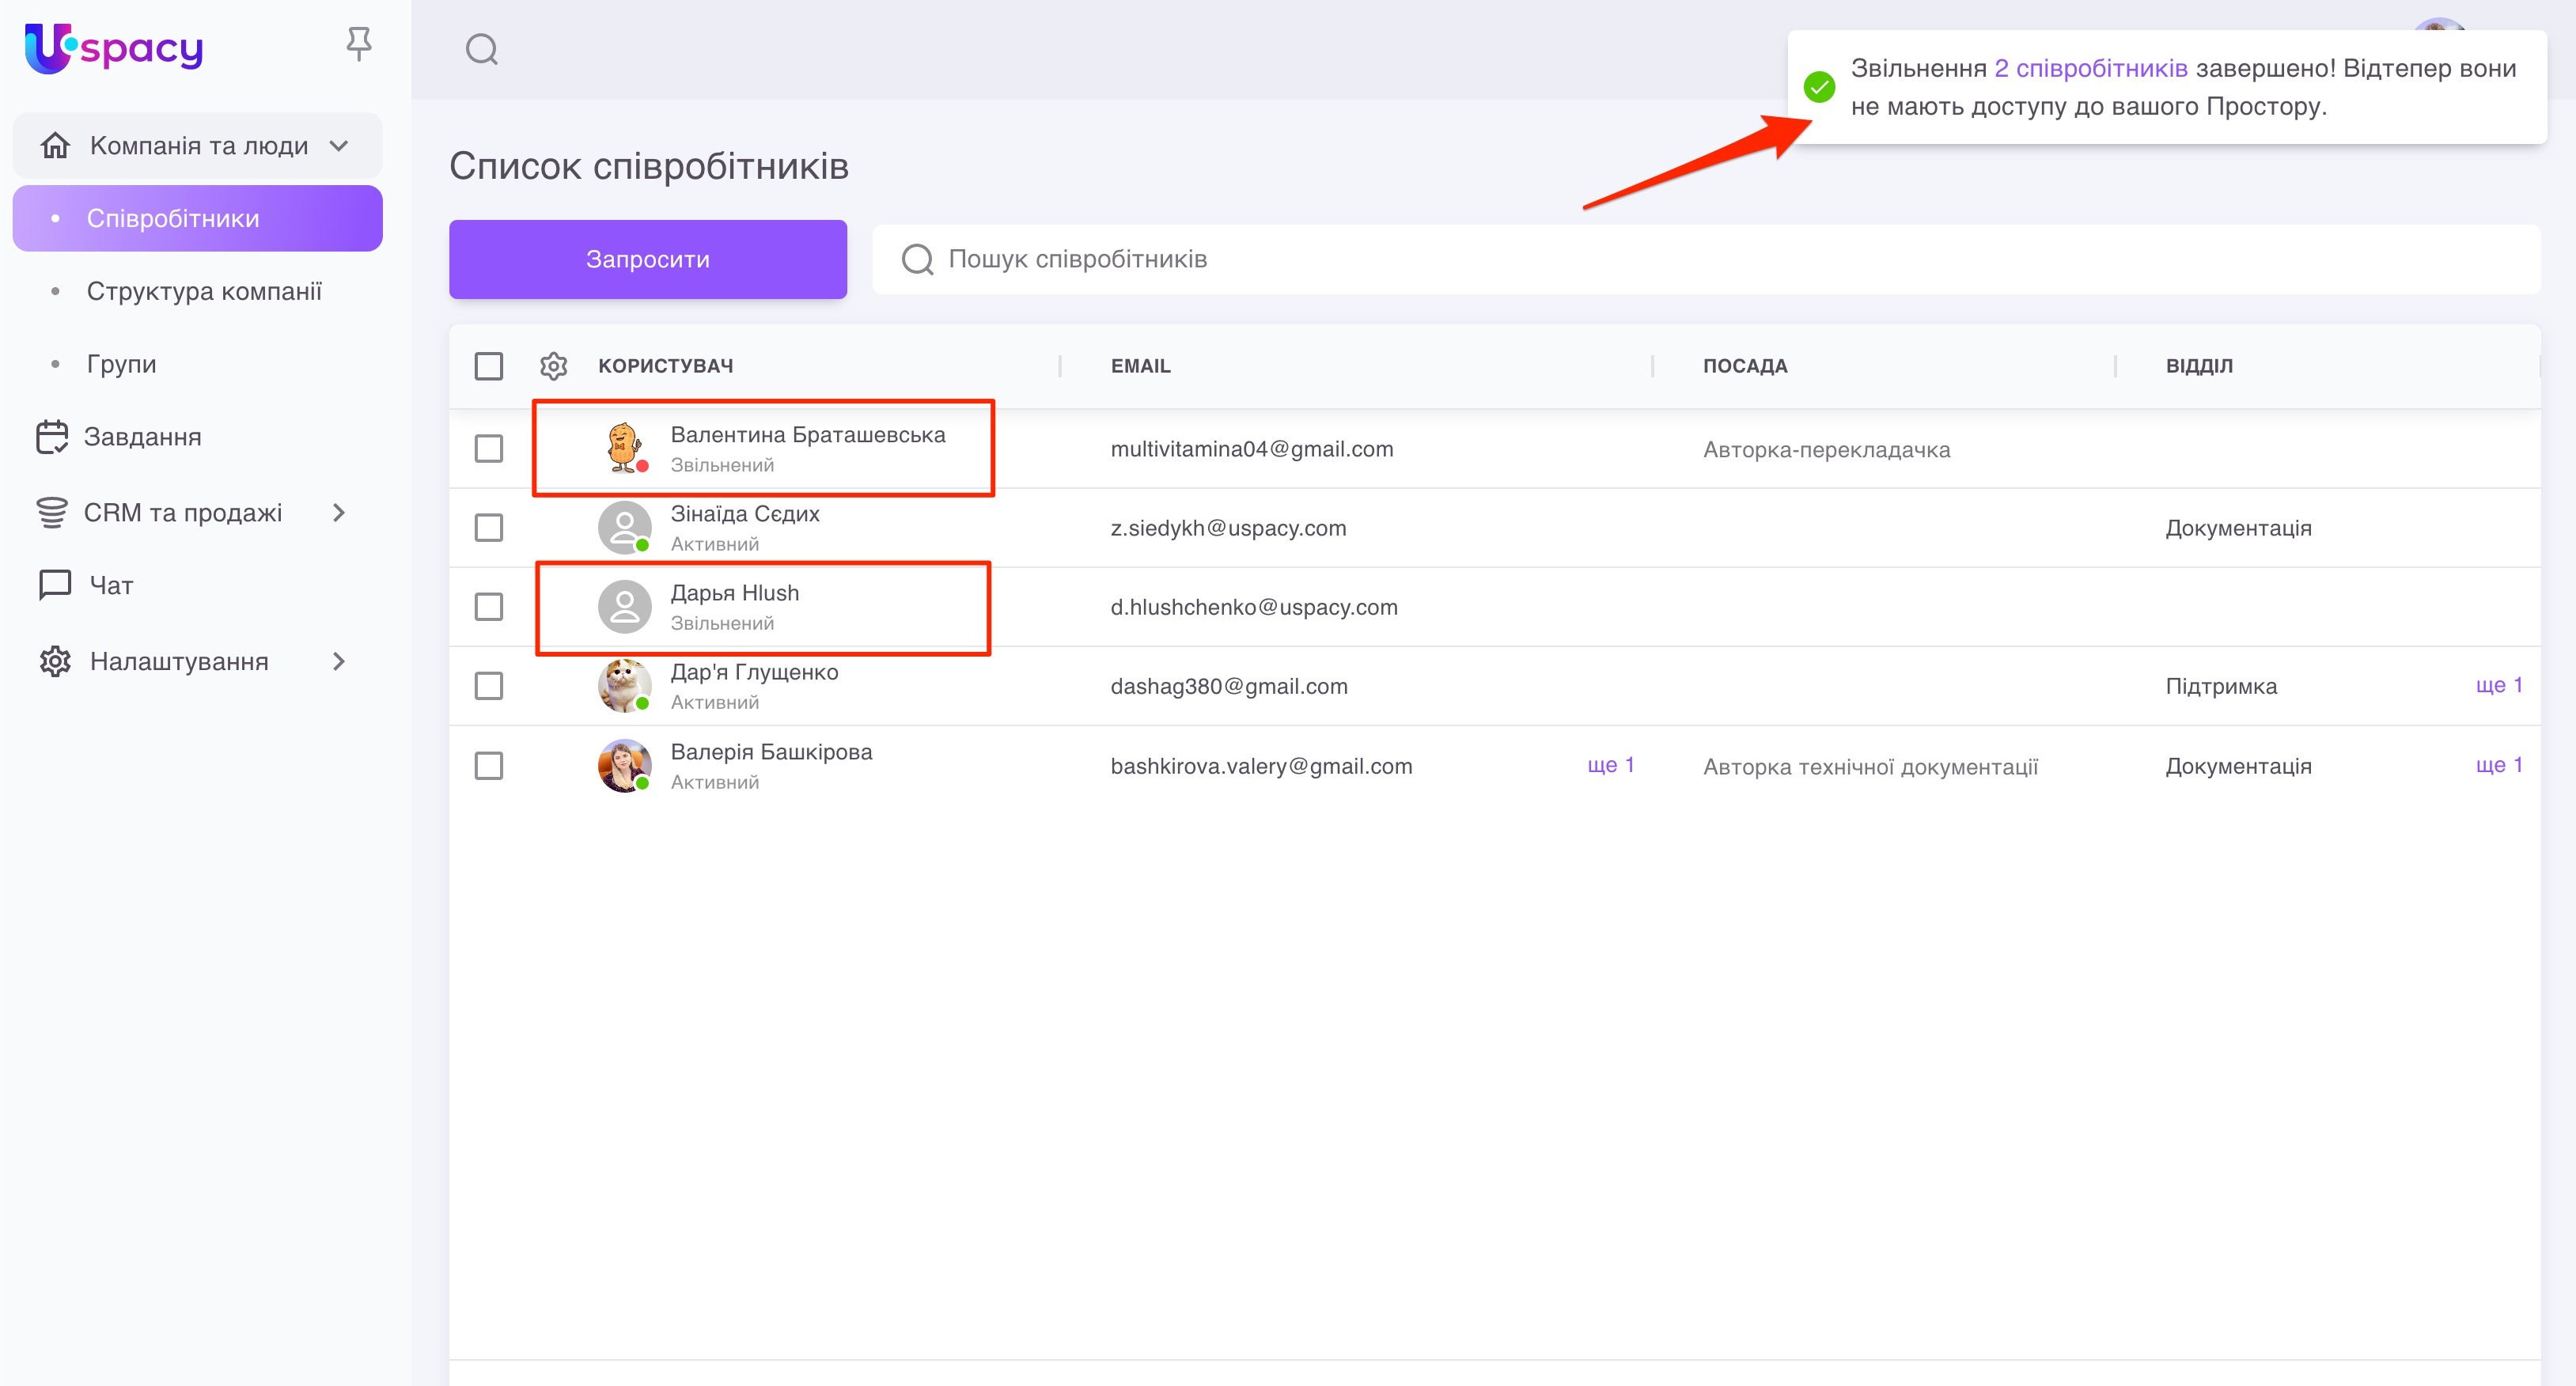Expand Налаштування submenu chevron
The width and height of the screenshot is (2576, 1386).
pyautogui.click(x=339, y=661)
